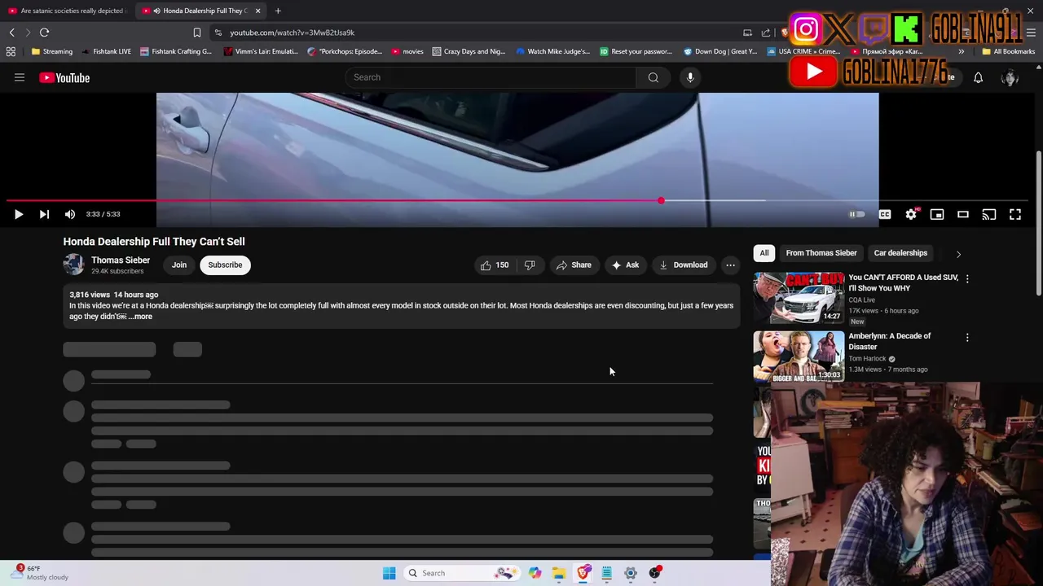Open File Explorer from taskbar
The width and height of the screenshot is (1043, 586).
559,573
